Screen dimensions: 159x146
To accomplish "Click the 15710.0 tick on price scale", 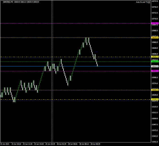I will click(155, 19).
